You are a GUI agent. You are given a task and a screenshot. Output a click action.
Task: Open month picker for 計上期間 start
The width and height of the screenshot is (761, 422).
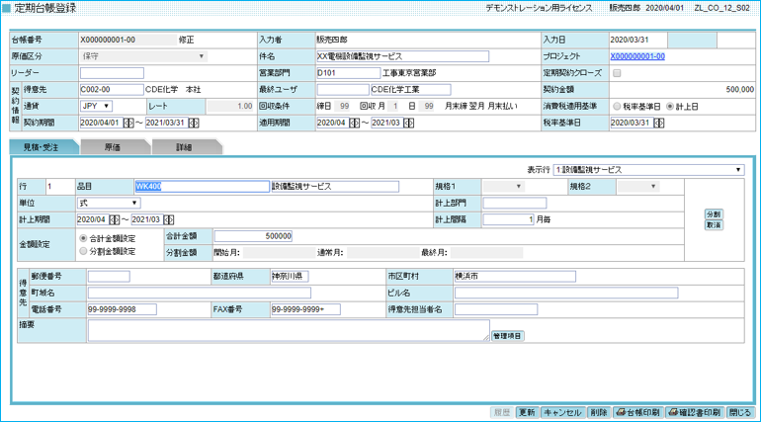[115, 219]
